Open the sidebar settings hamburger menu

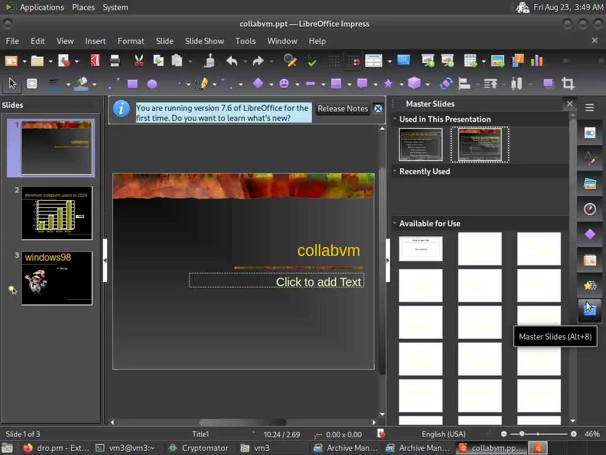click(589, 108)
